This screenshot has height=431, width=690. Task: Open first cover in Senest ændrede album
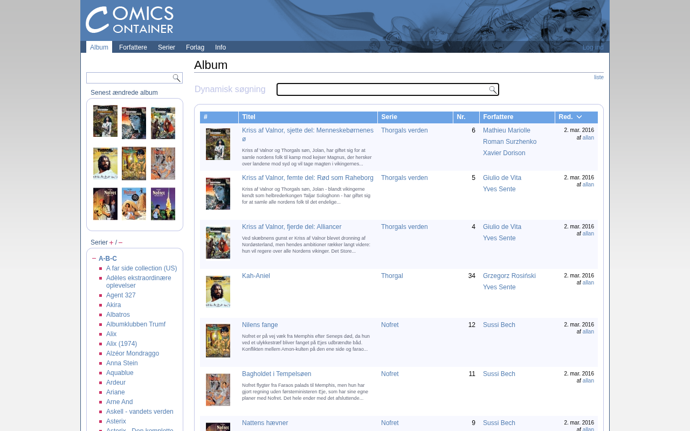[105, 121]
